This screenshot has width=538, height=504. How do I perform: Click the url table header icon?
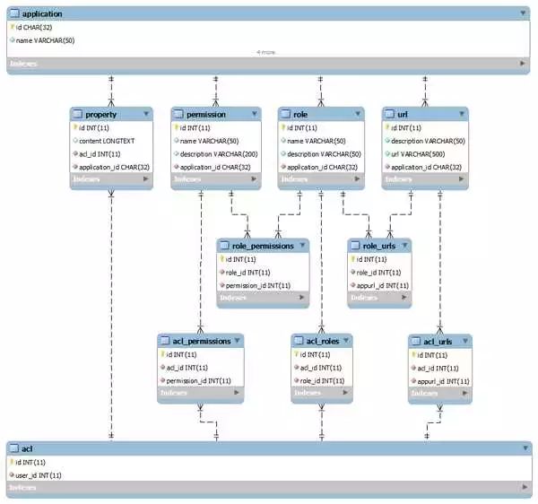point(390,114)
